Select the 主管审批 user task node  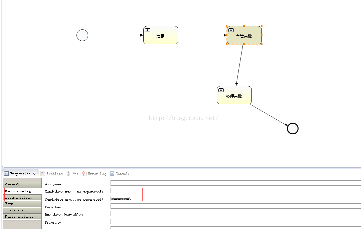click(x=244, y=35)
